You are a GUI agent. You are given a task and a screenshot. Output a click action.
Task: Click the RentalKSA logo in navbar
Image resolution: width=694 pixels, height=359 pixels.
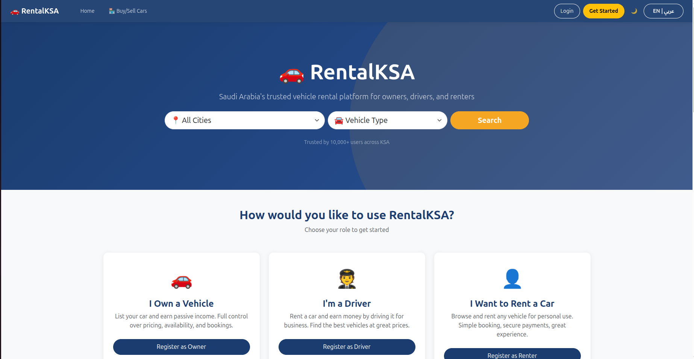(x=35, y=11)
